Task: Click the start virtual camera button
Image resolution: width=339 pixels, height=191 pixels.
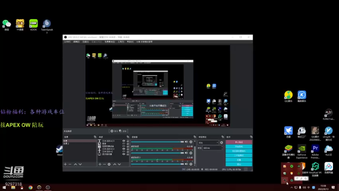Action: tap(239, 151)
